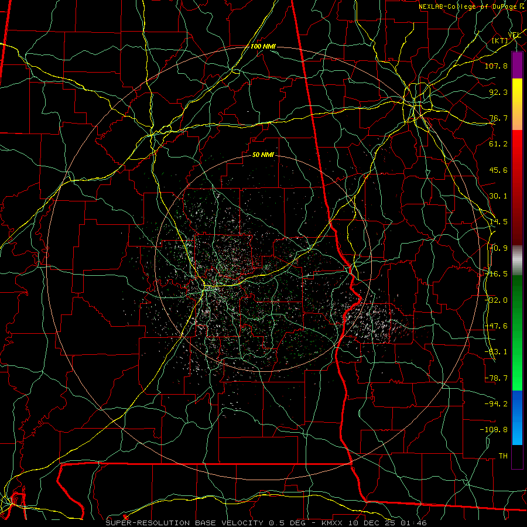Click the 100 NMI range ring label
The image size is (527, 527).
263,46
